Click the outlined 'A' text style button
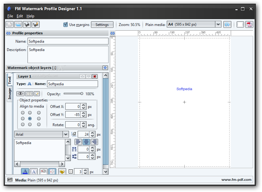 (34, 172)
